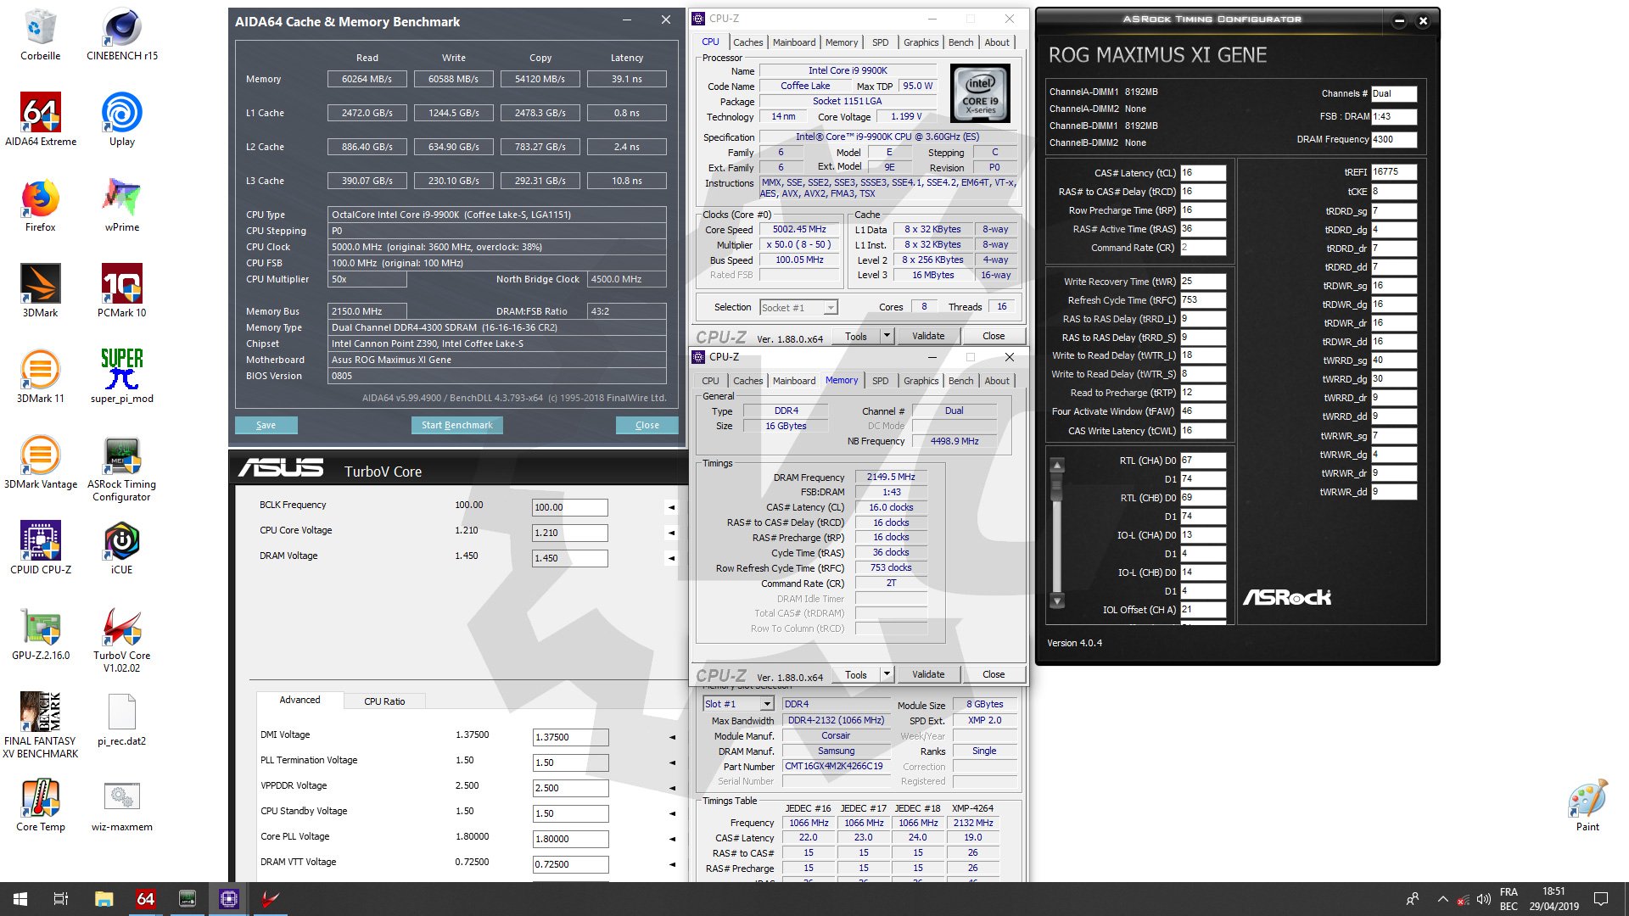
Task: Launch TurboV Core V1.02.02 desktop shortcut
Action: click(122, 640)
